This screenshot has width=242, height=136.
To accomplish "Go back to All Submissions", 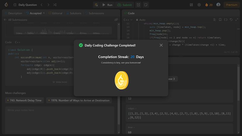I will (x=15, y=20).
